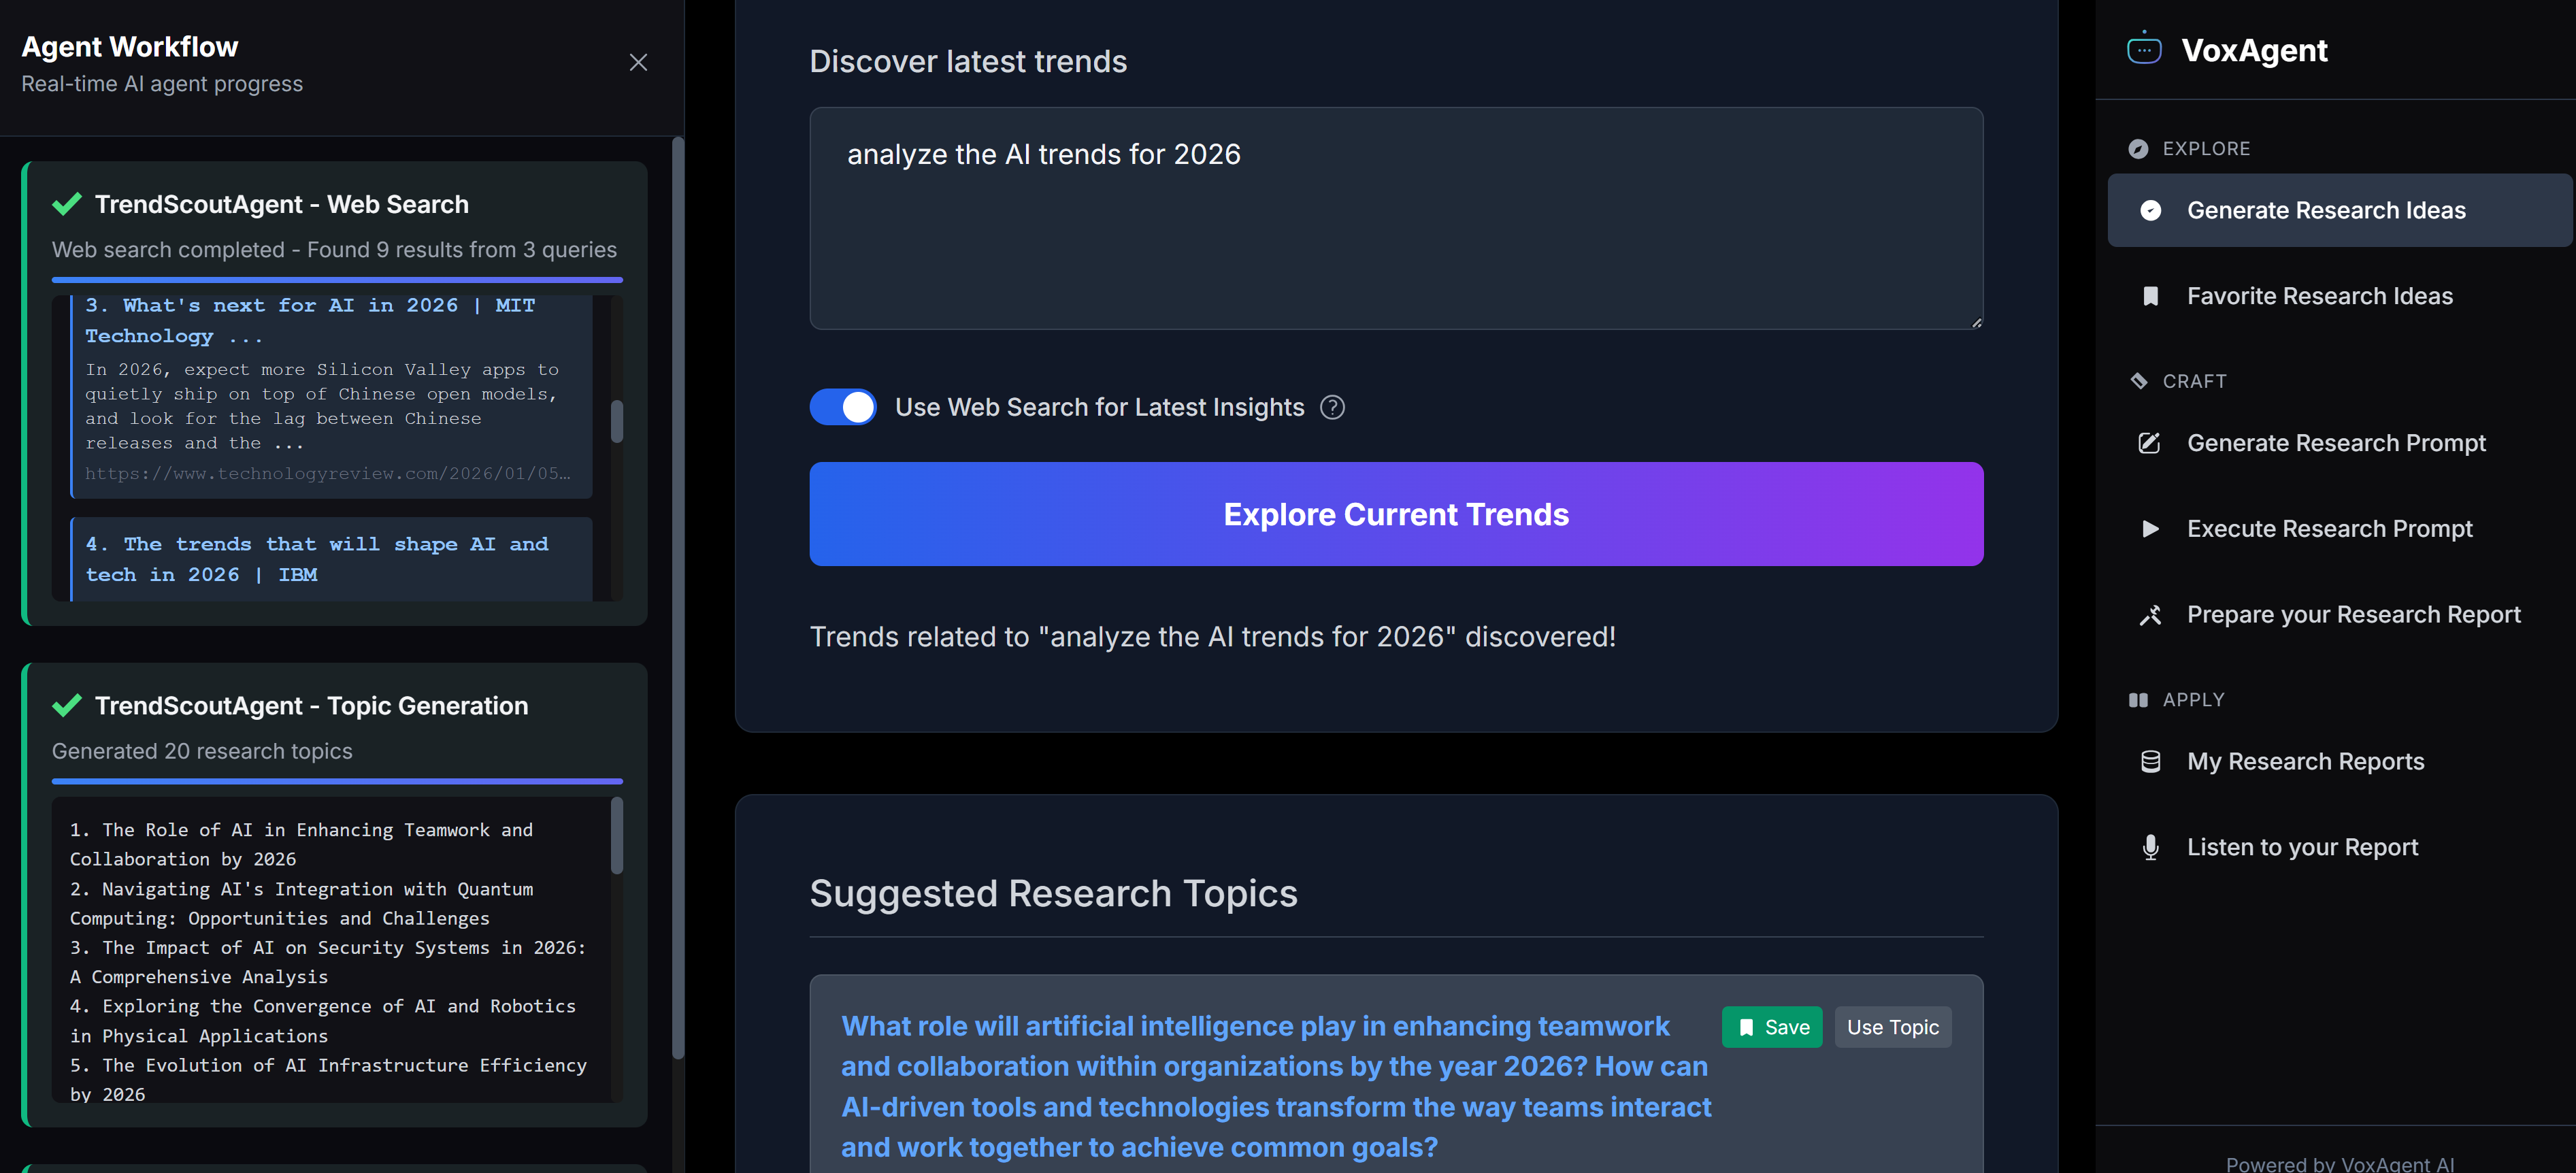Screen dimensions: 2576x1173
Task: Click the web search results scrollbar thumb
Action: coord(617,421)
